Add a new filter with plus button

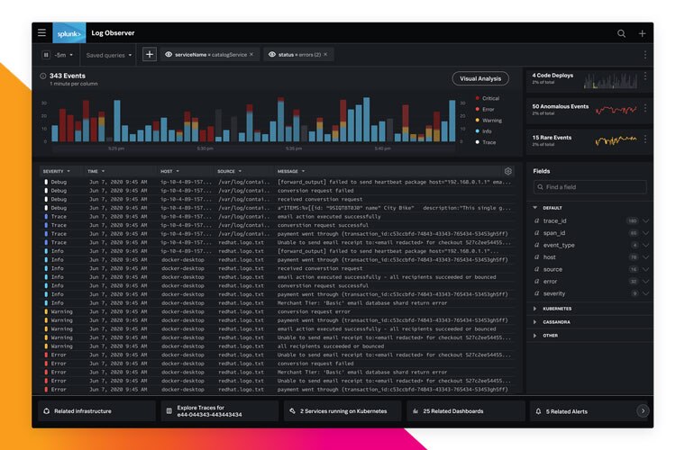tap(149, 55)
